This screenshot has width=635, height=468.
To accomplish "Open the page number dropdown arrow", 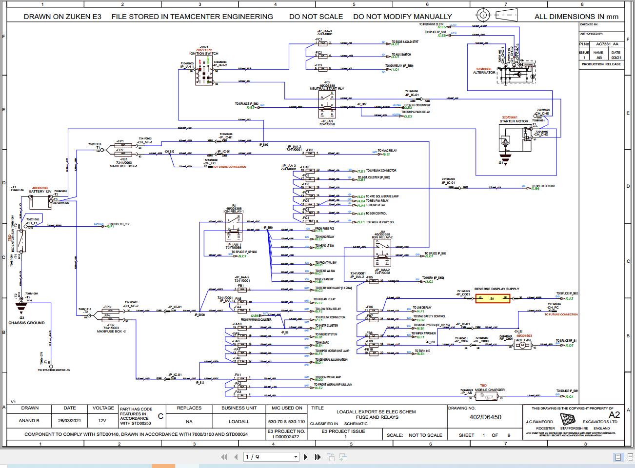I will click(x=295, y=457).
